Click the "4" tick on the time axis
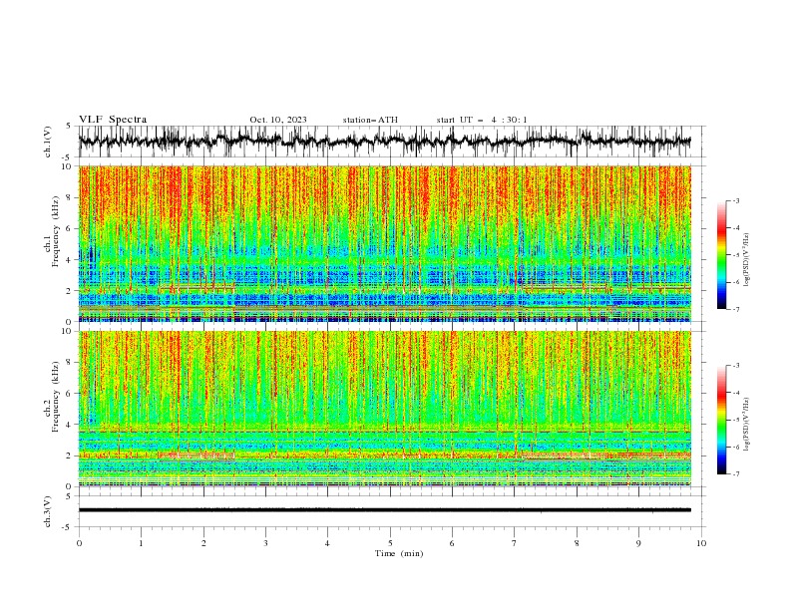Screen dimensions: 790x610 [327, 543]
